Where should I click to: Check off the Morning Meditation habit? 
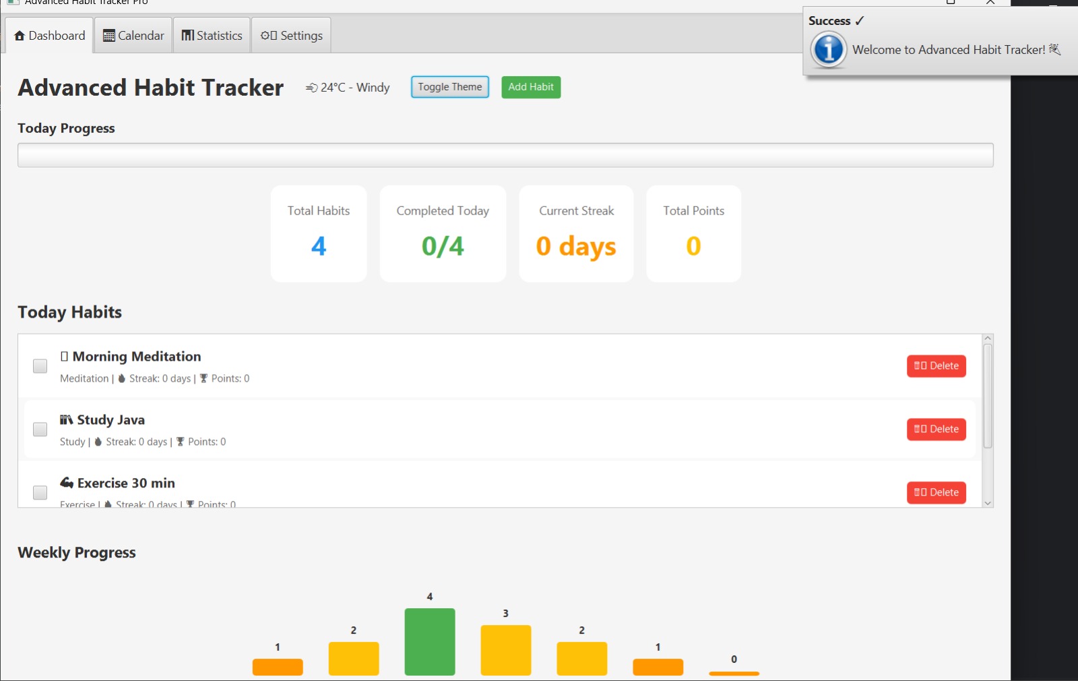click(x=40, y=366)
